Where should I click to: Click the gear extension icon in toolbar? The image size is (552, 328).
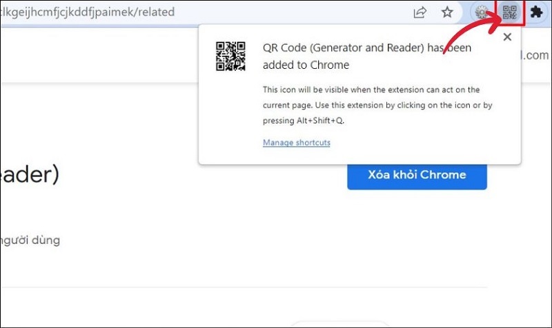[x=482, y=12]
